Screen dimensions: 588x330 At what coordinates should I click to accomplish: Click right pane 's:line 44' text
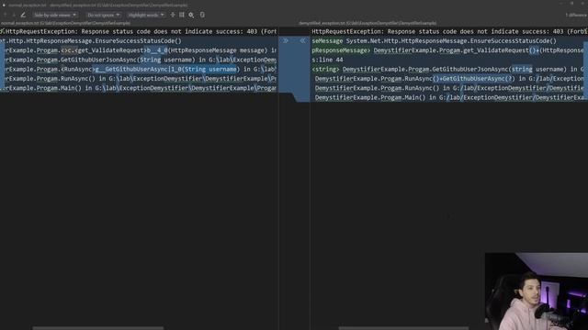(x=327, y=60)
